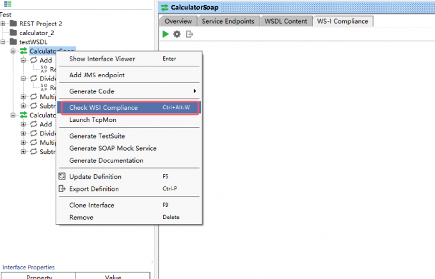Choose Show Interface Viewer from context menu
This screenshot has width=435, height=279.
129,59
